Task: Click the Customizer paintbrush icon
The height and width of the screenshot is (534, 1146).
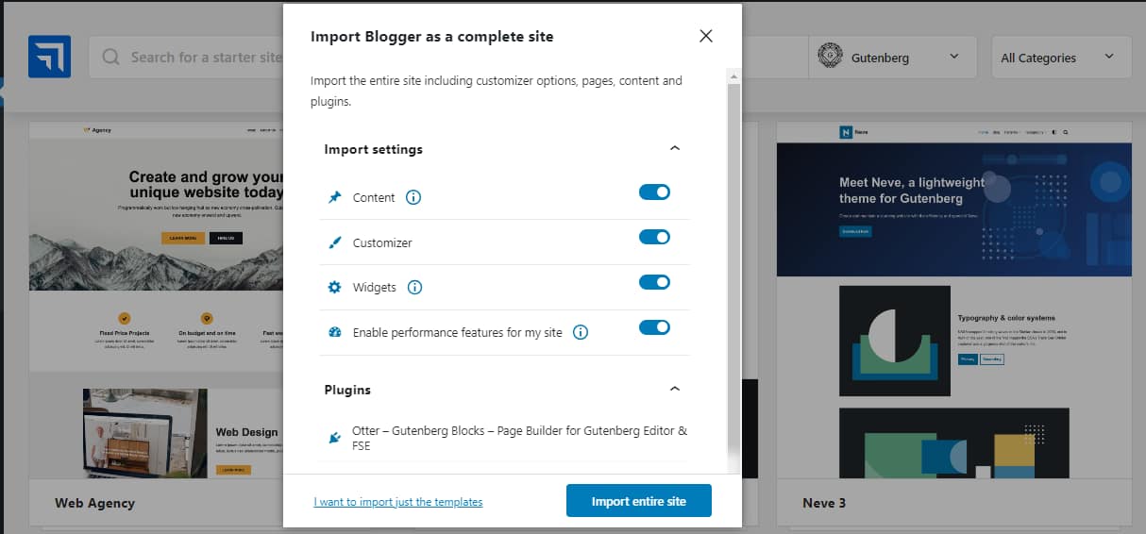Action: [x=334, y=242]
